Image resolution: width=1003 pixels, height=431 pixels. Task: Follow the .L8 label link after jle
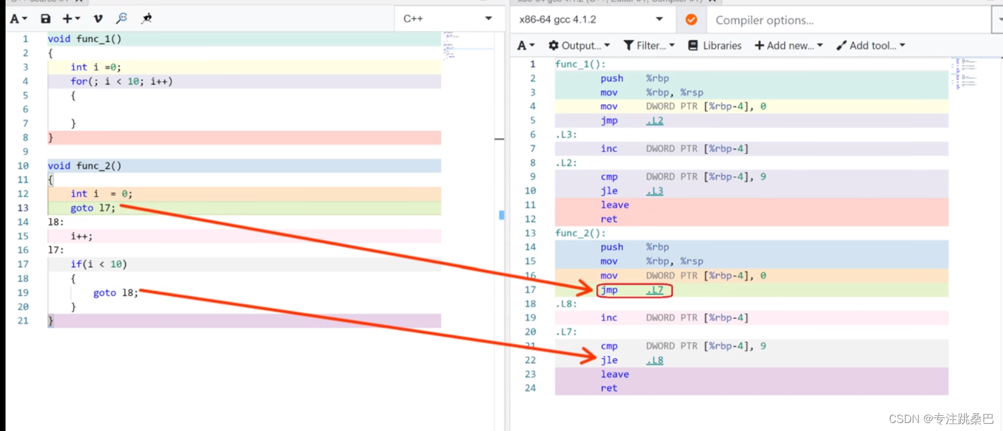pos(655,360)
